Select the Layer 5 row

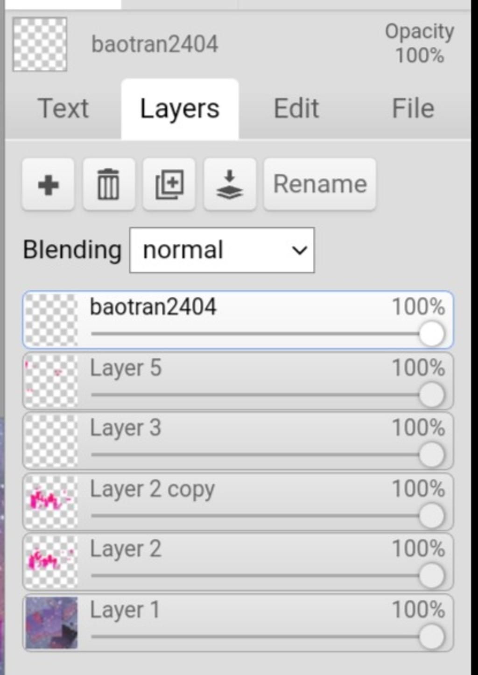pos(233,369)
